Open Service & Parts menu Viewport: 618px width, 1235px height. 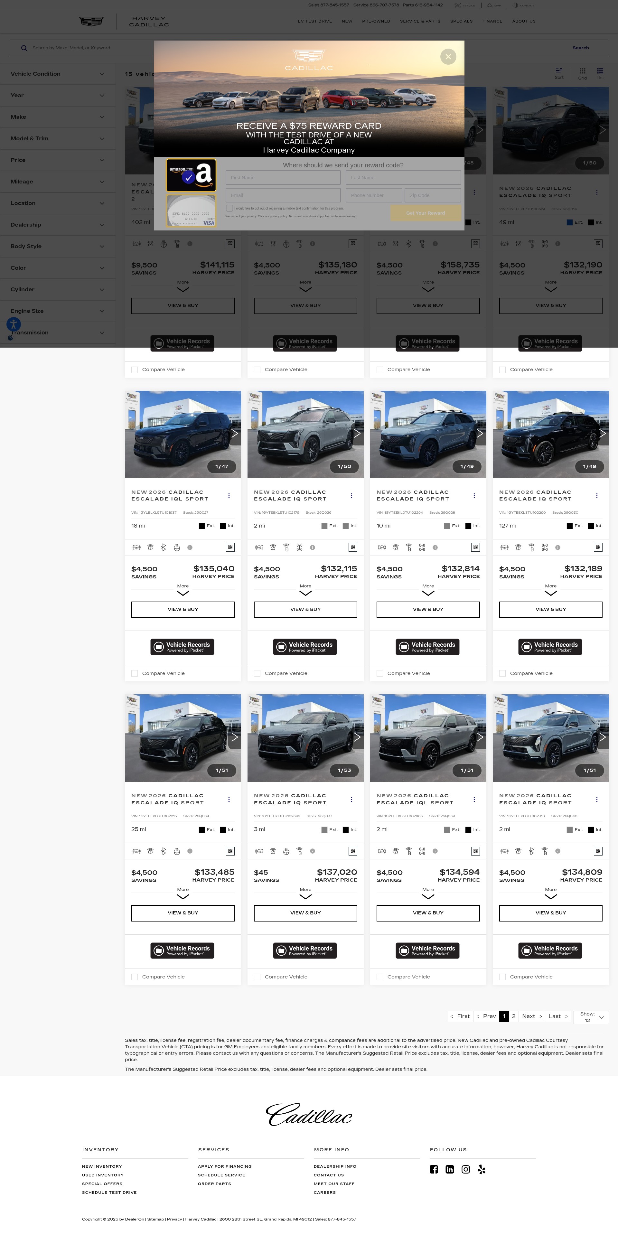click(x=420, y=21)
